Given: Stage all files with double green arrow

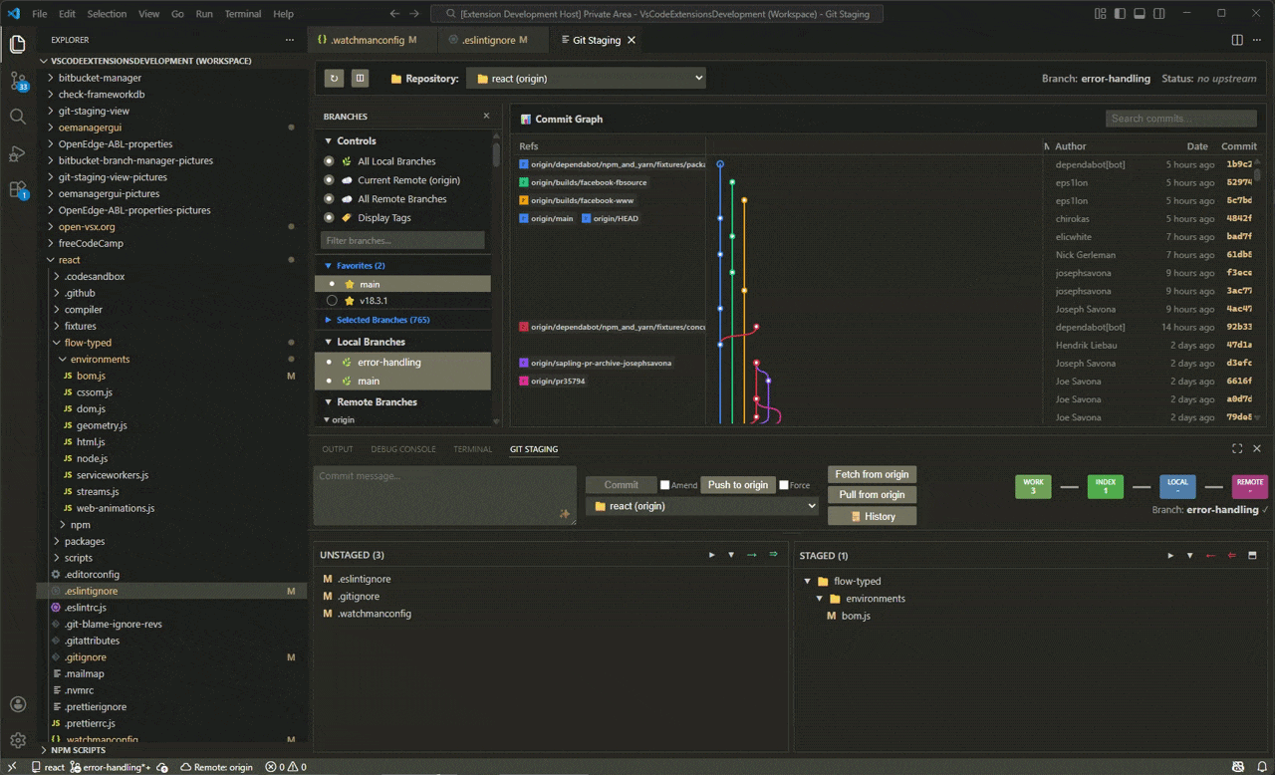Looking at the screenshot, I should tap(773, 555).
